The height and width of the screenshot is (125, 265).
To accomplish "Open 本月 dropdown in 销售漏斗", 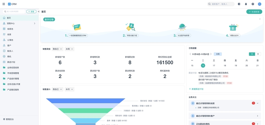I will (x=69, y=89).
